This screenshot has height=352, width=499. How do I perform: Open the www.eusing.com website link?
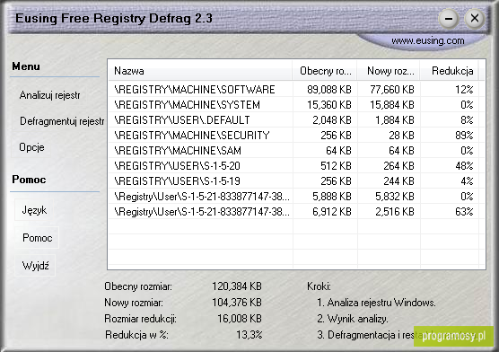[428, 40]
